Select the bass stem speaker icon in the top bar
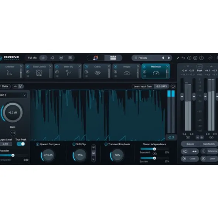 click(70, 58)
